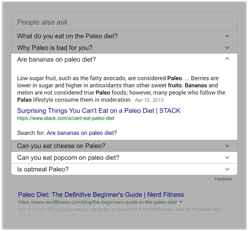Screen dimensions: 248x231
Task: Follow the 'Search for: Are bananas on paleo diet?' link
Action: (82, 133)
